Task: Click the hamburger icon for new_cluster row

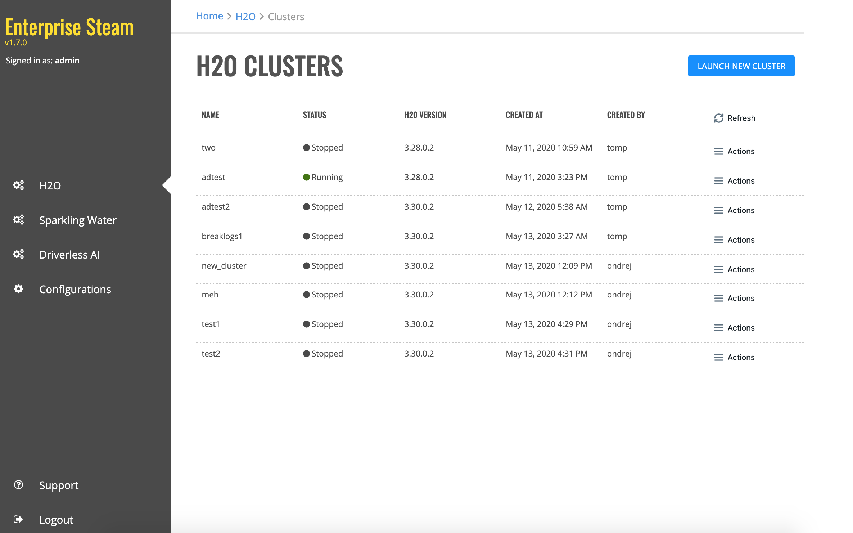Action: click(719, 269)
